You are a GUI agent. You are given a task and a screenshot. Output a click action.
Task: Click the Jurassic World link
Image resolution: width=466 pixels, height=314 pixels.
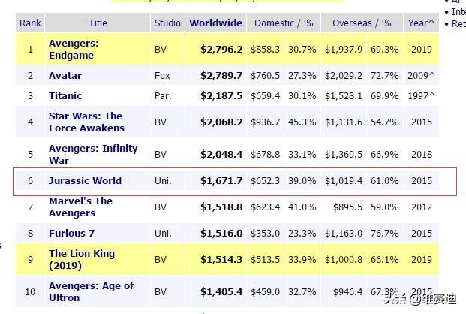(85, 181)
